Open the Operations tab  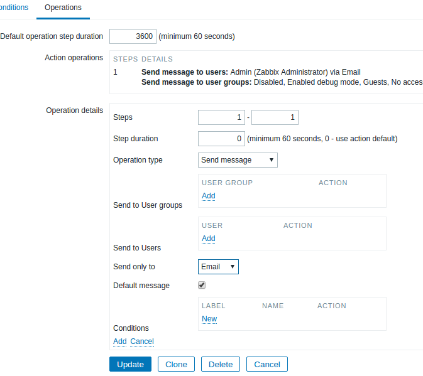click(x=63, y=8)
